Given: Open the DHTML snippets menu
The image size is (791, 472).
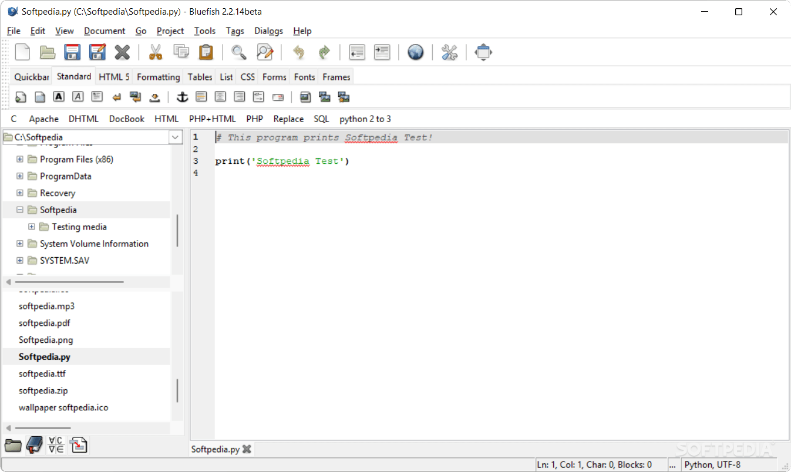Looking at the screenshot, I should coord(84,119).
